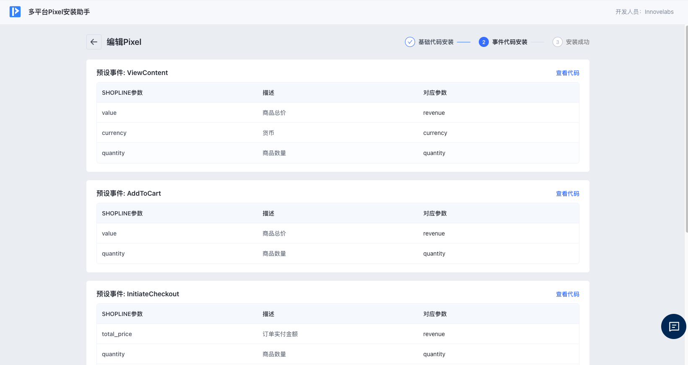
Task: Select the 安装成功 step label
Action: 578,42
